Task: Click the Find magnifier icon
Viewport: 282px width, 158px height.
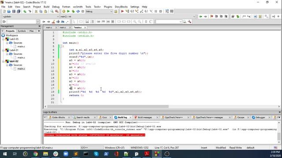Action: pyautogui.click(x=52, y=11)
